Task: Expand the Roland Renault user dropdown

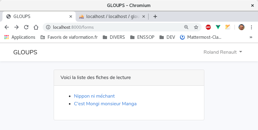Action: click(x=223, y=52)
